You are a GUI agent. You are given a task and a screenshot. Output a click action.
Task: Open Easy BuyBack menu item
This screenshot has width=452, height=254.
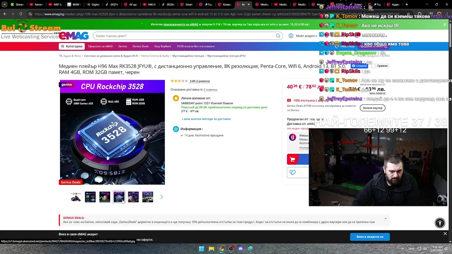tap(162, 46)
